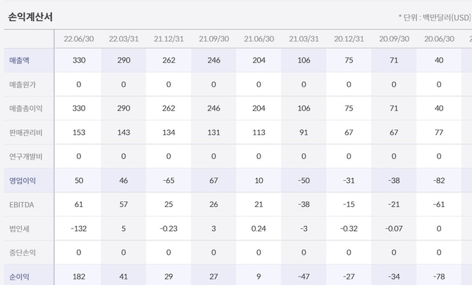The width and height of the screenshot is (472, 285).
Task: Select the 영업이익 row label
Action: [23, 181]
